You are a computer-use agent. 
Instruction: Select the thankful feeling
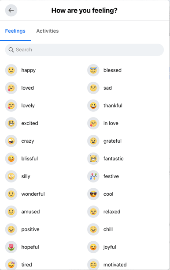tap(125, 106)
